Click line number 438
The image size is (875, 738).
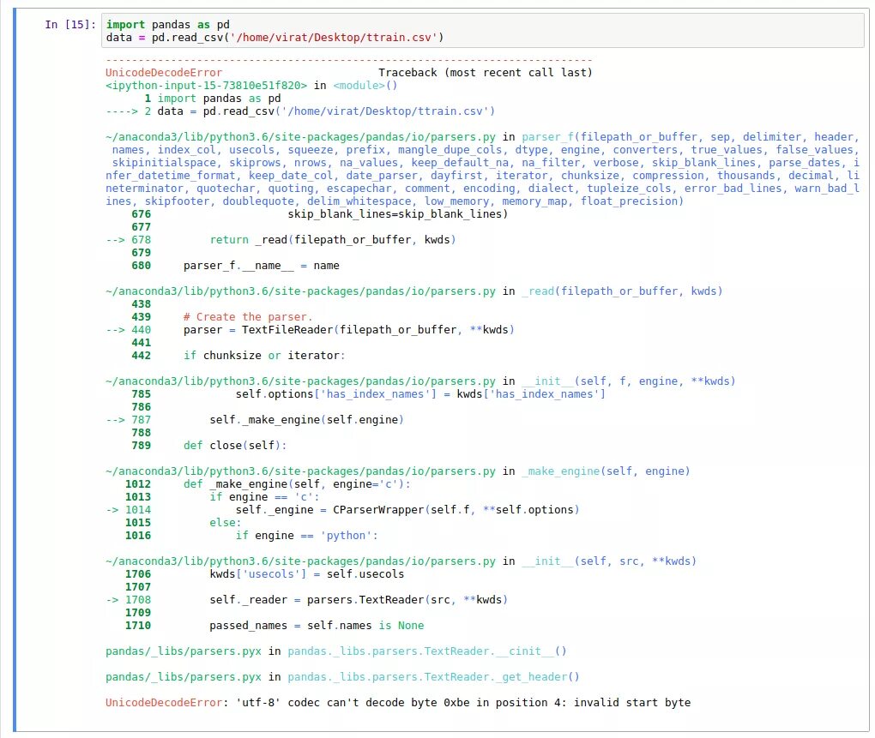[142, 303]
